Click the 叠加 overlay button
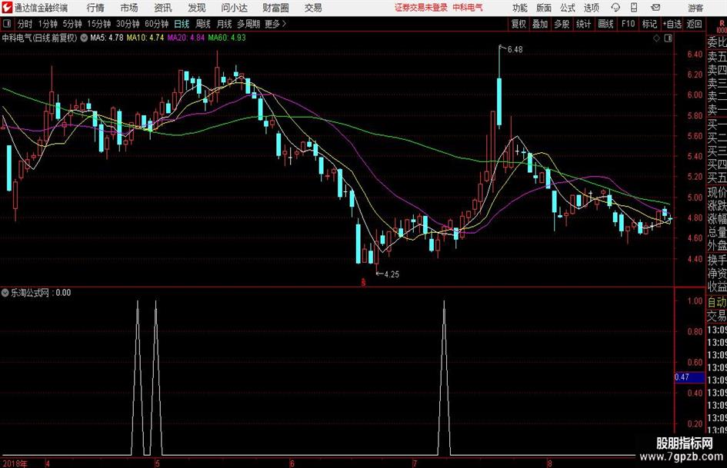 [x=540, y=24]
